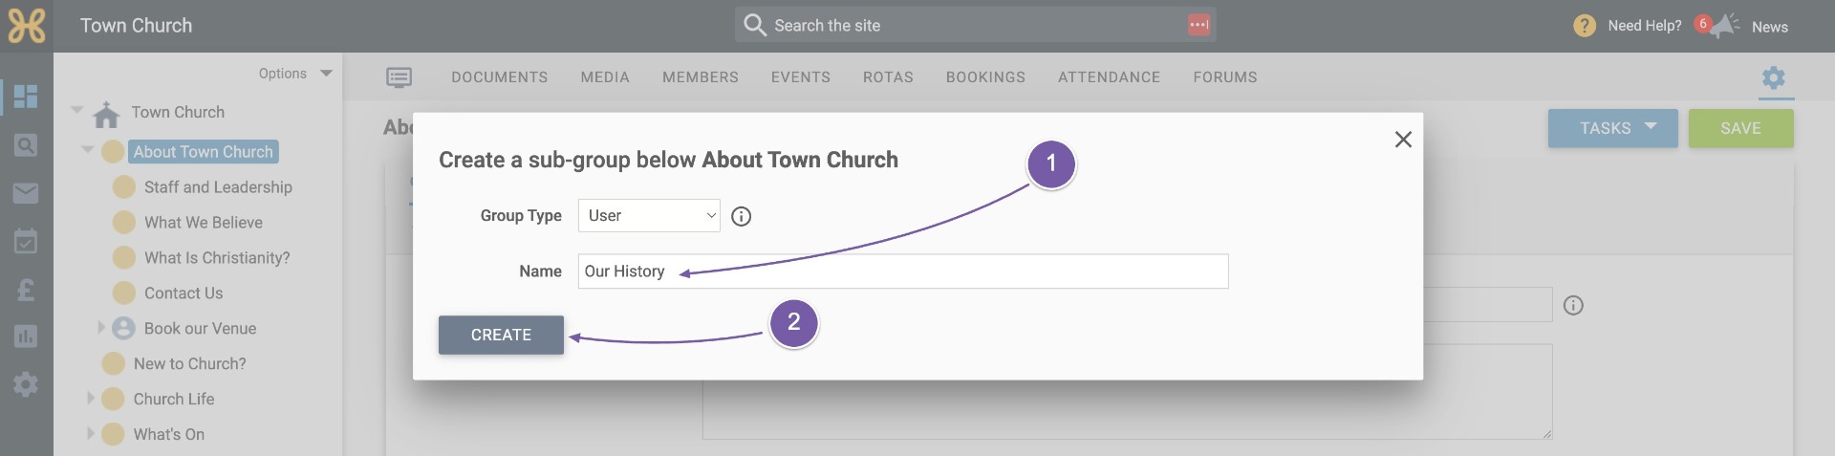Switch to the Rotas tab
1835x456 pixels.
888,77
